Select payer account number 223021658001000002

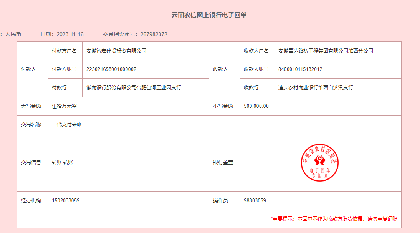click(111, 69)
